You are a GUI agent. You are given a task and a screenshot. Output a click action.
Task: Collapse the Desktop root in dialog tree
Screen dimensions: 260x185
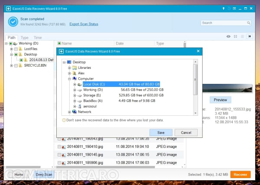tap(64, 62)
